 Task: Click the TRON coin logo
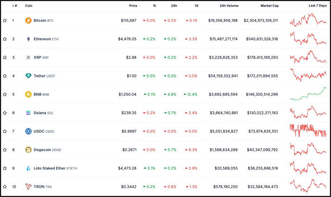coord(28,187)
